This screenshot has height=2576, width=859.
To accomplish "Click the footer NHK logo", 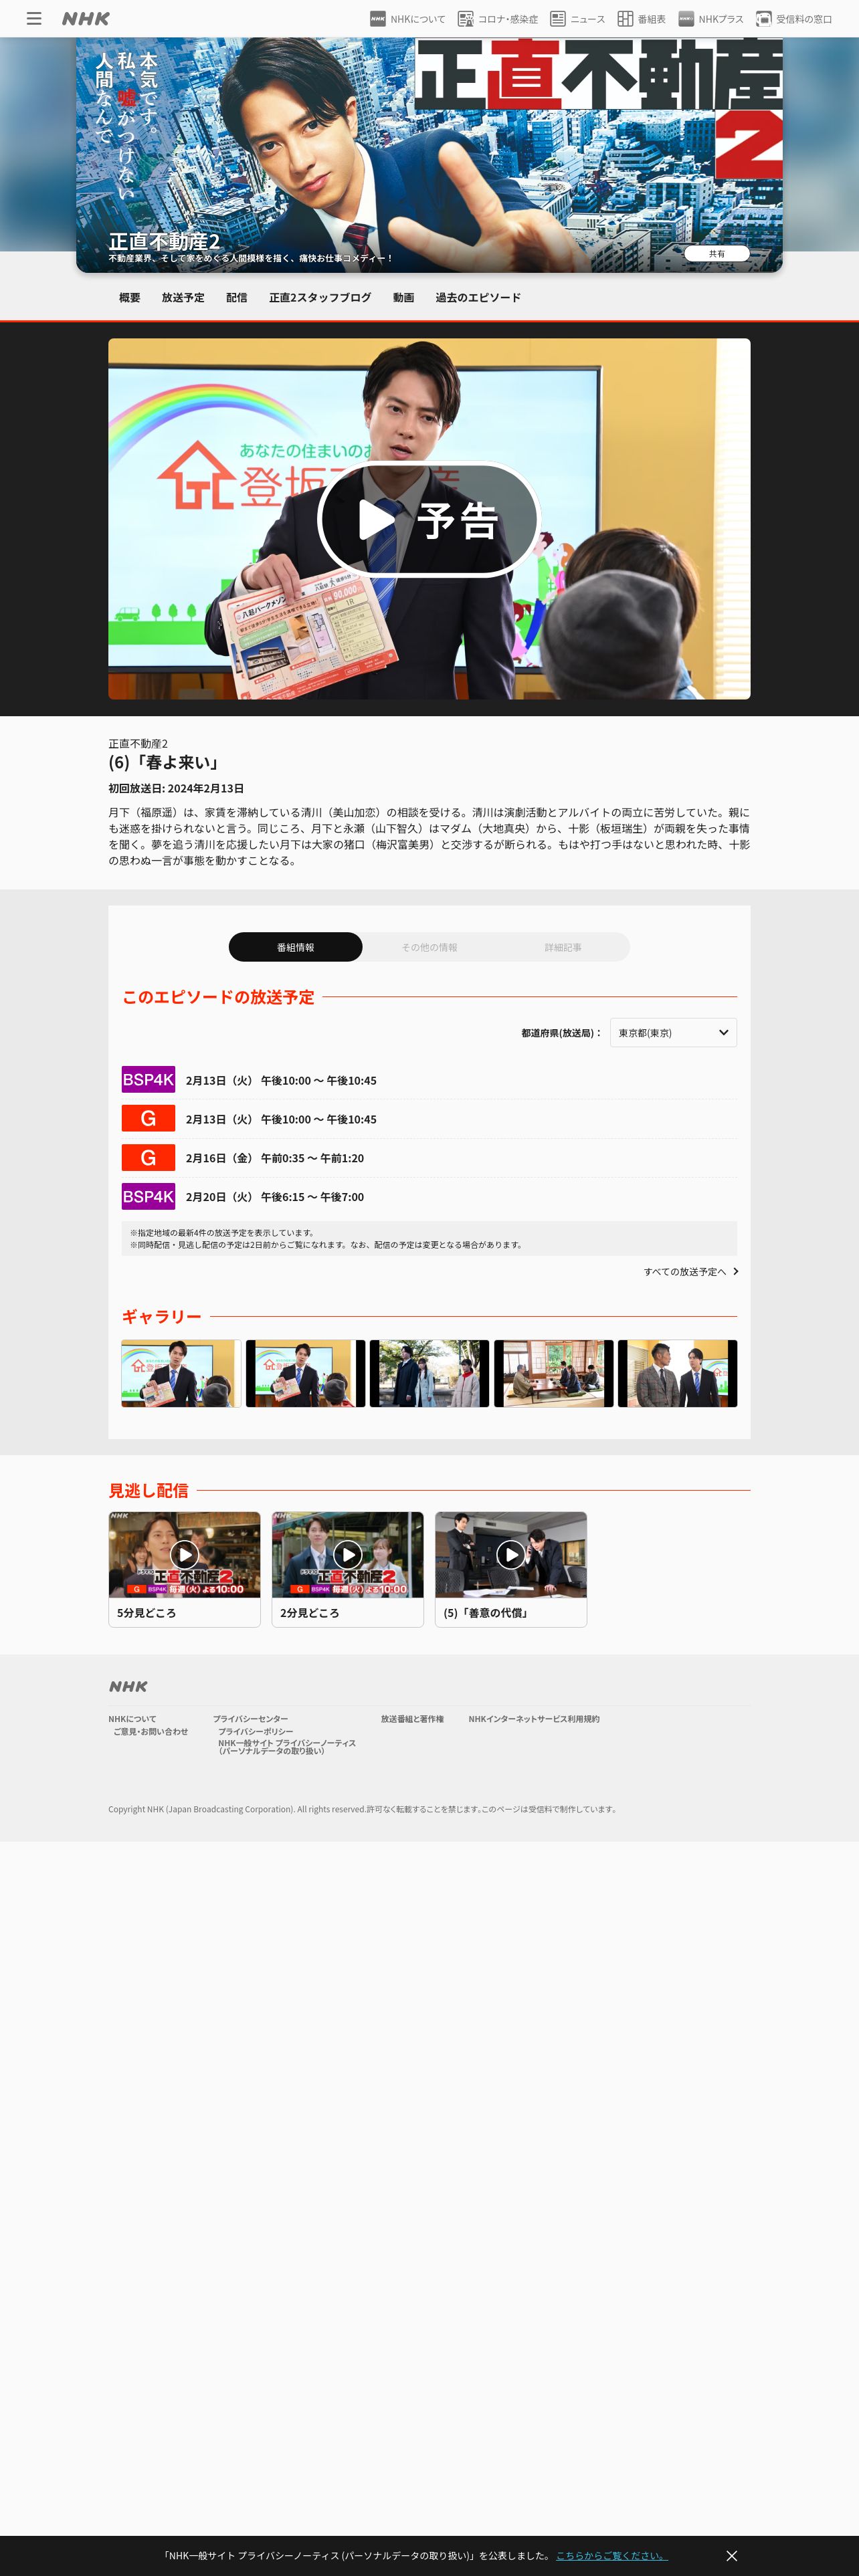I will (128, 1686).
